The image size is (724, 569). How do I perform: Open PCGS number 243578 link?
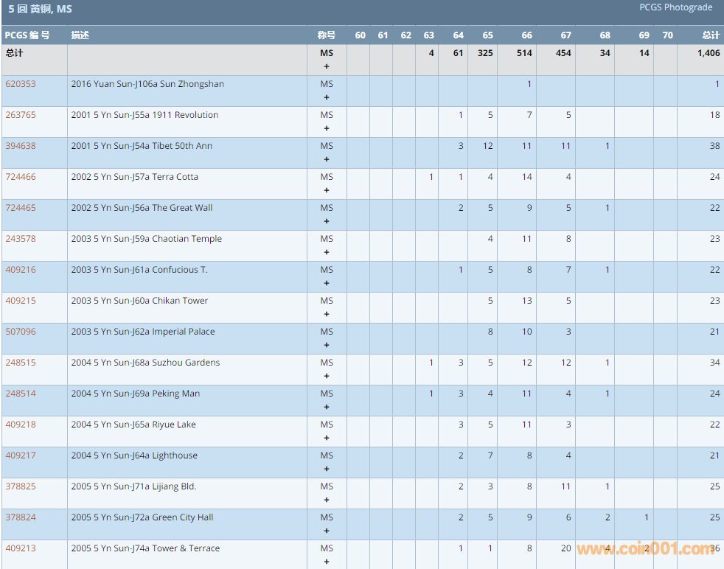click(21, 239)
